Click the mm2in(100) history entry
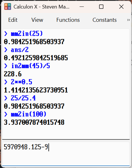 [x=28, y=114]
